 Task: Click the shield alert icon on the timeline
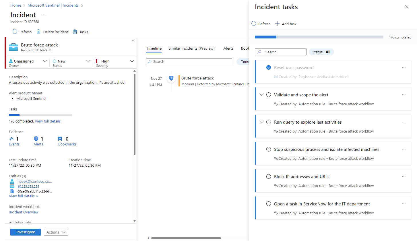(171, 78)
